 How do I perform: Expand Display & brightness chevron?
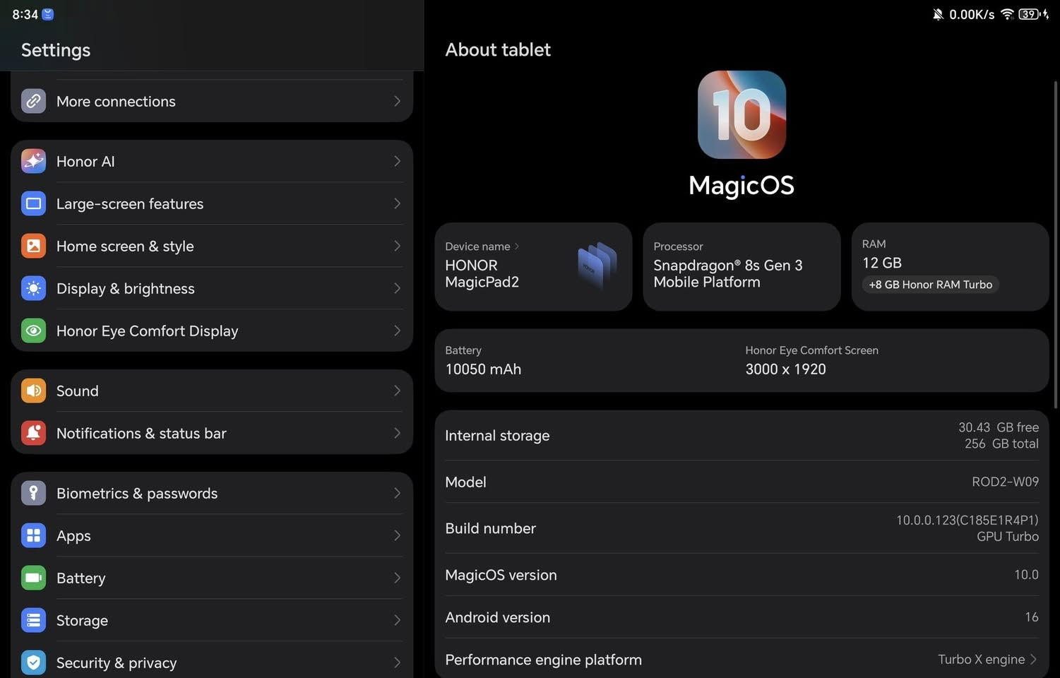(x=397, y=288)
